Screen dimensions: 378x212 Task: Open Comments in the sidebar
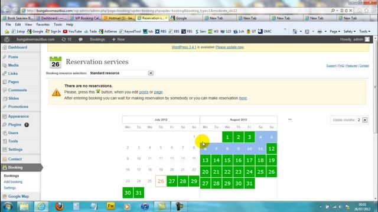17,90
